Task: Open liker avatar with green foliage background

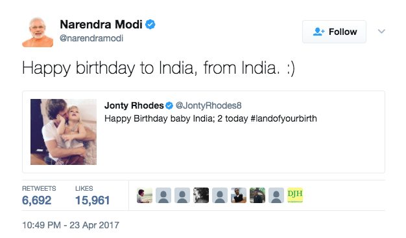Action: [x=257, y=195]
